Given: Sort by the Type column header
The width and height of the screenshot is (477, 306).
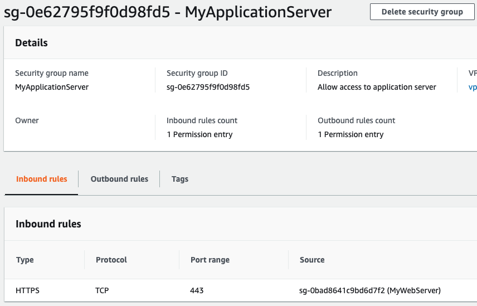Looking at the screenshot, I should (x=25, y=260).
